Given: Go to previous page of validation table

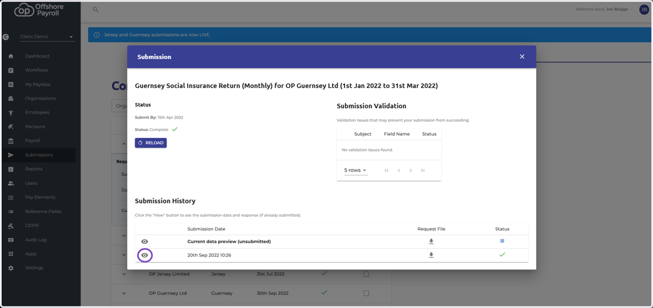Looking at the screenshot, I should pos(399,171).
